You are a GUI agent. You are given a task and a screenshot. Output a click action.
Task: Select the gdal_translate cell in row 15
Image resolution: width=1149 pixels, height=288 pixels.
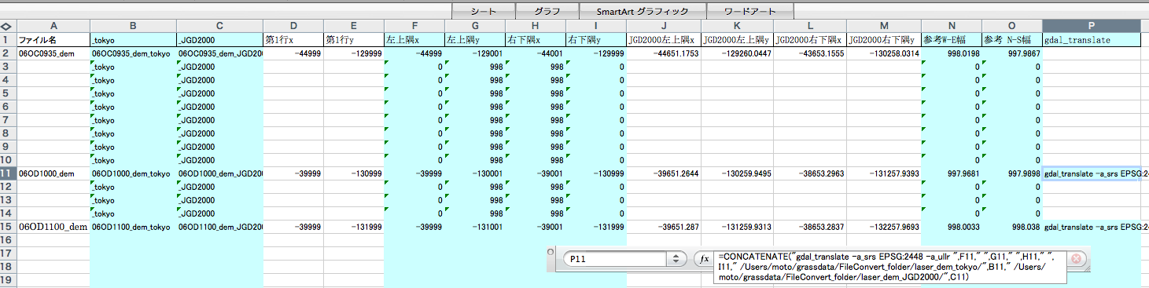[1092, 226]
